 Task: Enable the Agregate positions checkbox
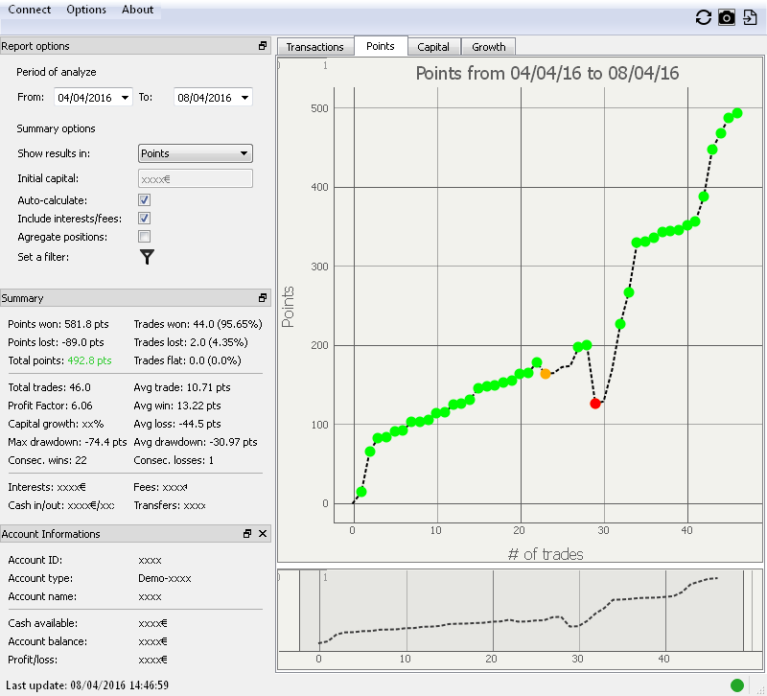pyautogui.click(x=145, y=237)
